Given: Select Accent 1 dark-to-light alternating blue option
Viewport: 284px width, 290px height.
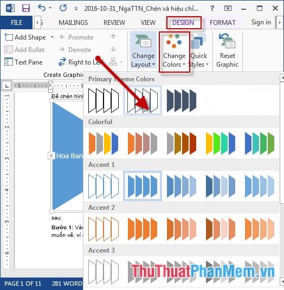Looking at the screenshot, I should (x=221, y=186).
